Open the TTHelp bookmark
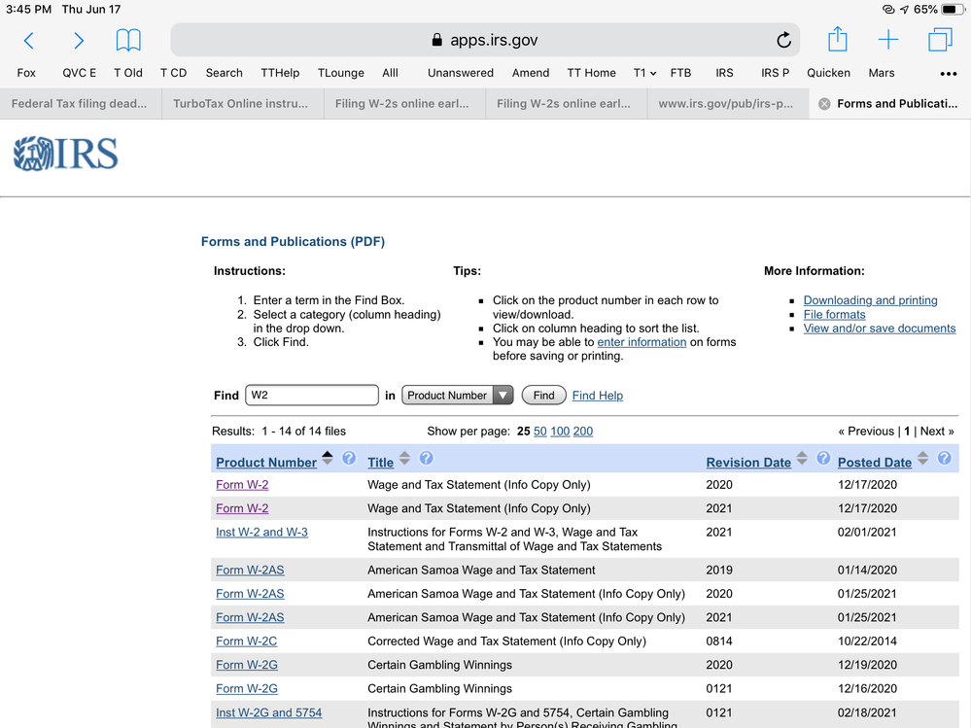 tap(280, 73)
